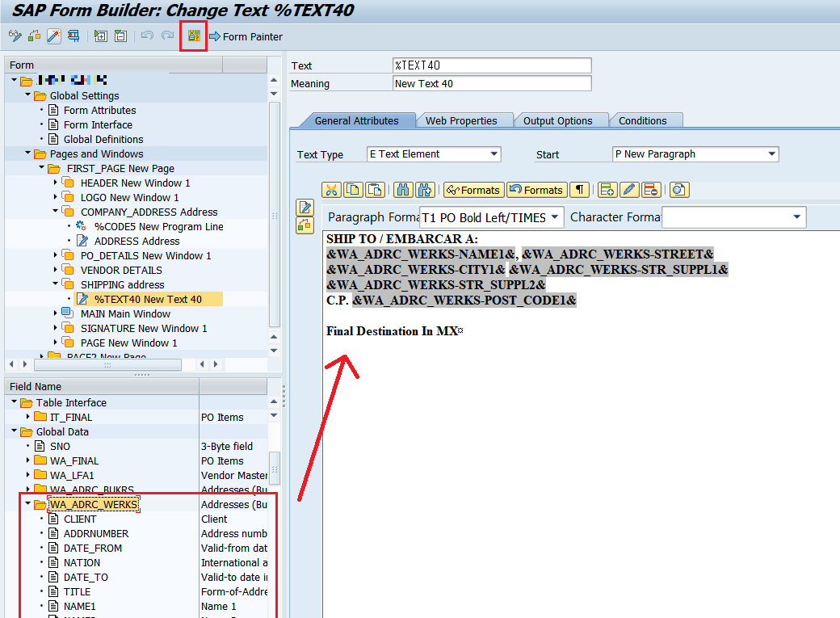Viewport: 840px width, 618px height.
Task: Select PAGE New Window 1 node
Action: pos(128,343)
